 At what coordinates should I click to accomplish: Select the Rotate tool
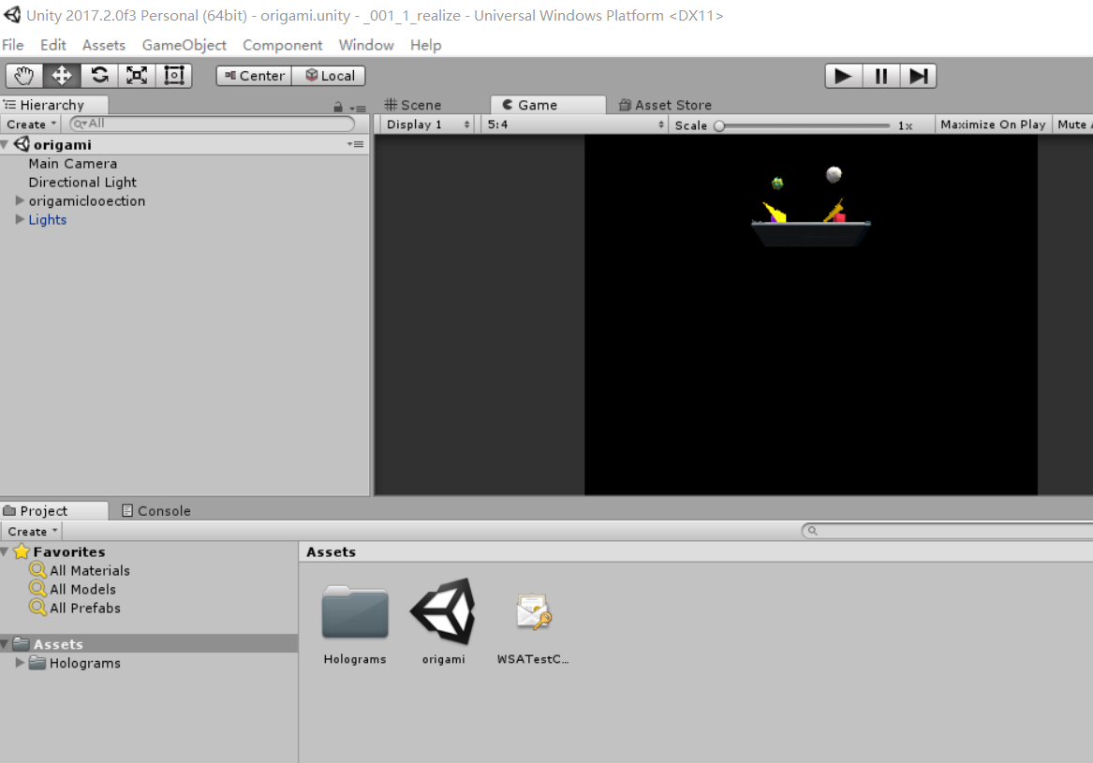(97, 75)
